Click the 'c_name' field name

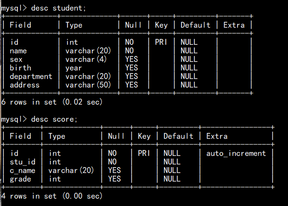[x=22, y=171]
